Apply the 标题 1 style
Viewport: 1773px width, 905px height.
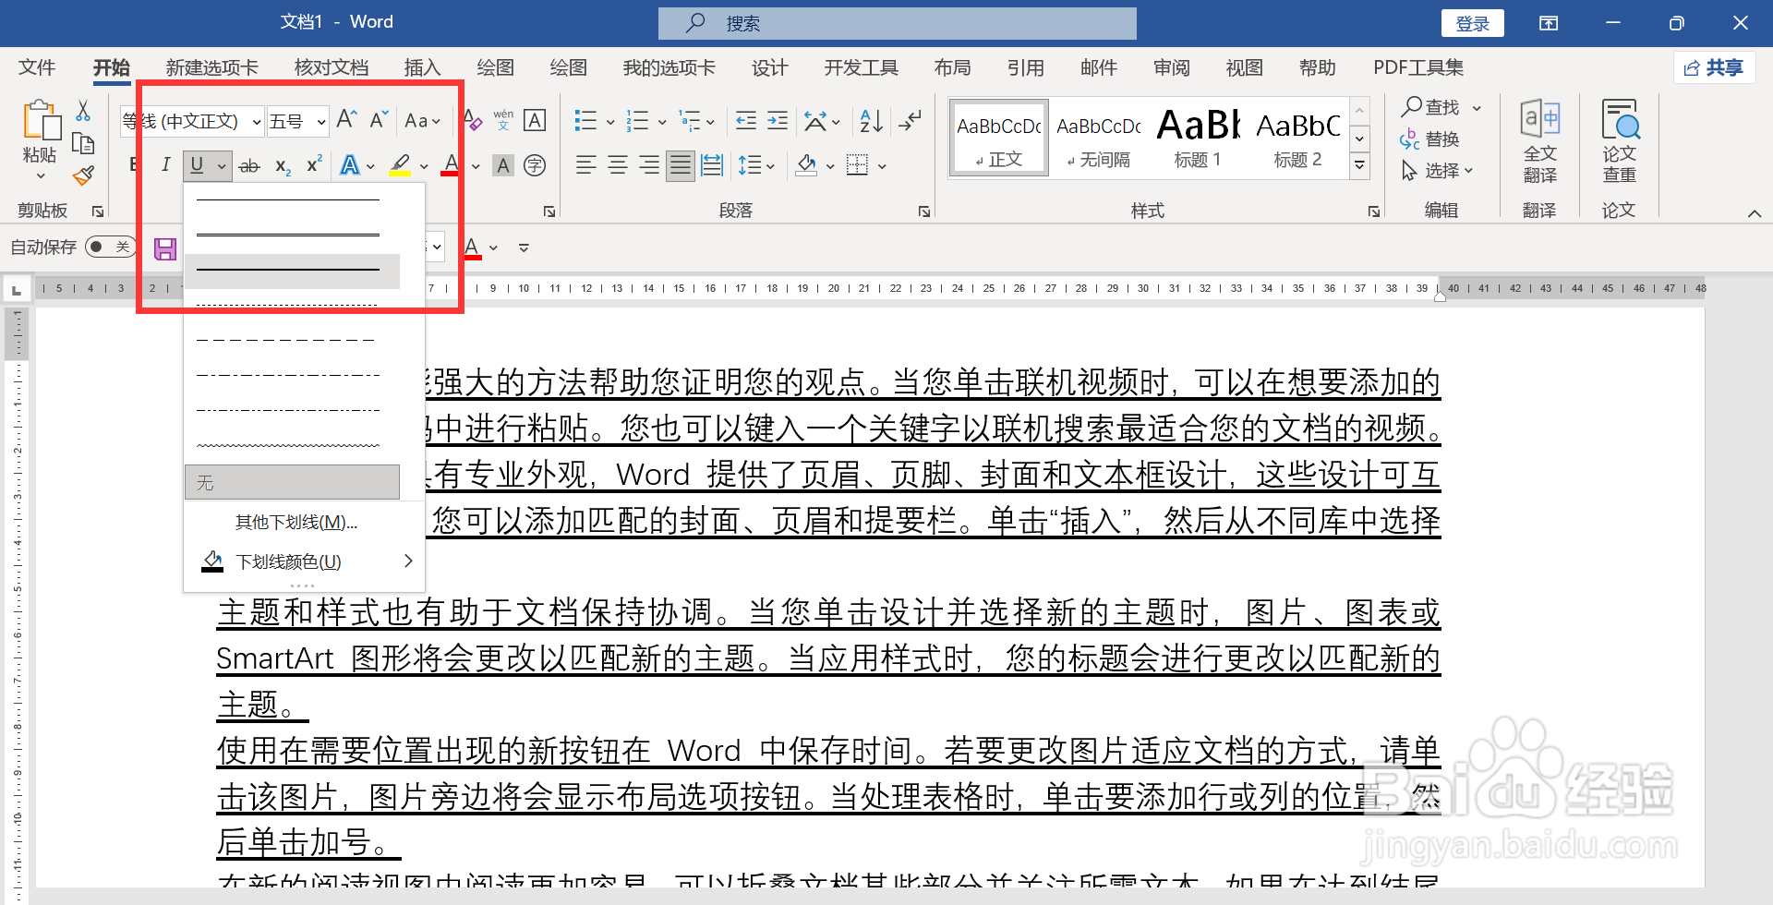[1198, 137]
